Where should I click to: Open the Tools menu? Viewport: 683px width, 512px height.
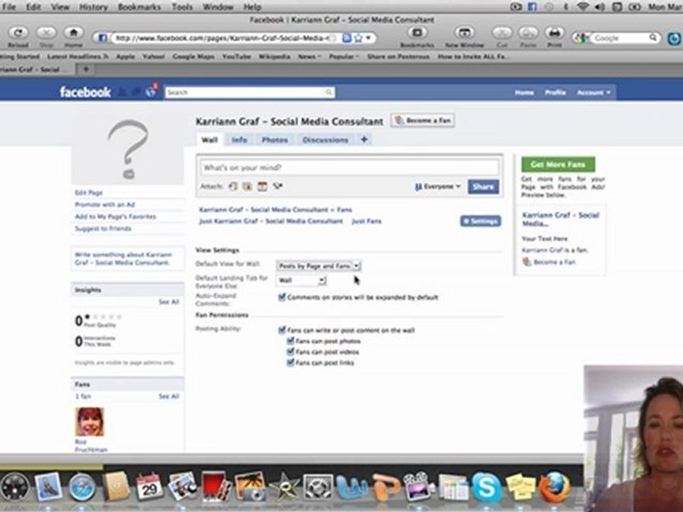point(181,7)
